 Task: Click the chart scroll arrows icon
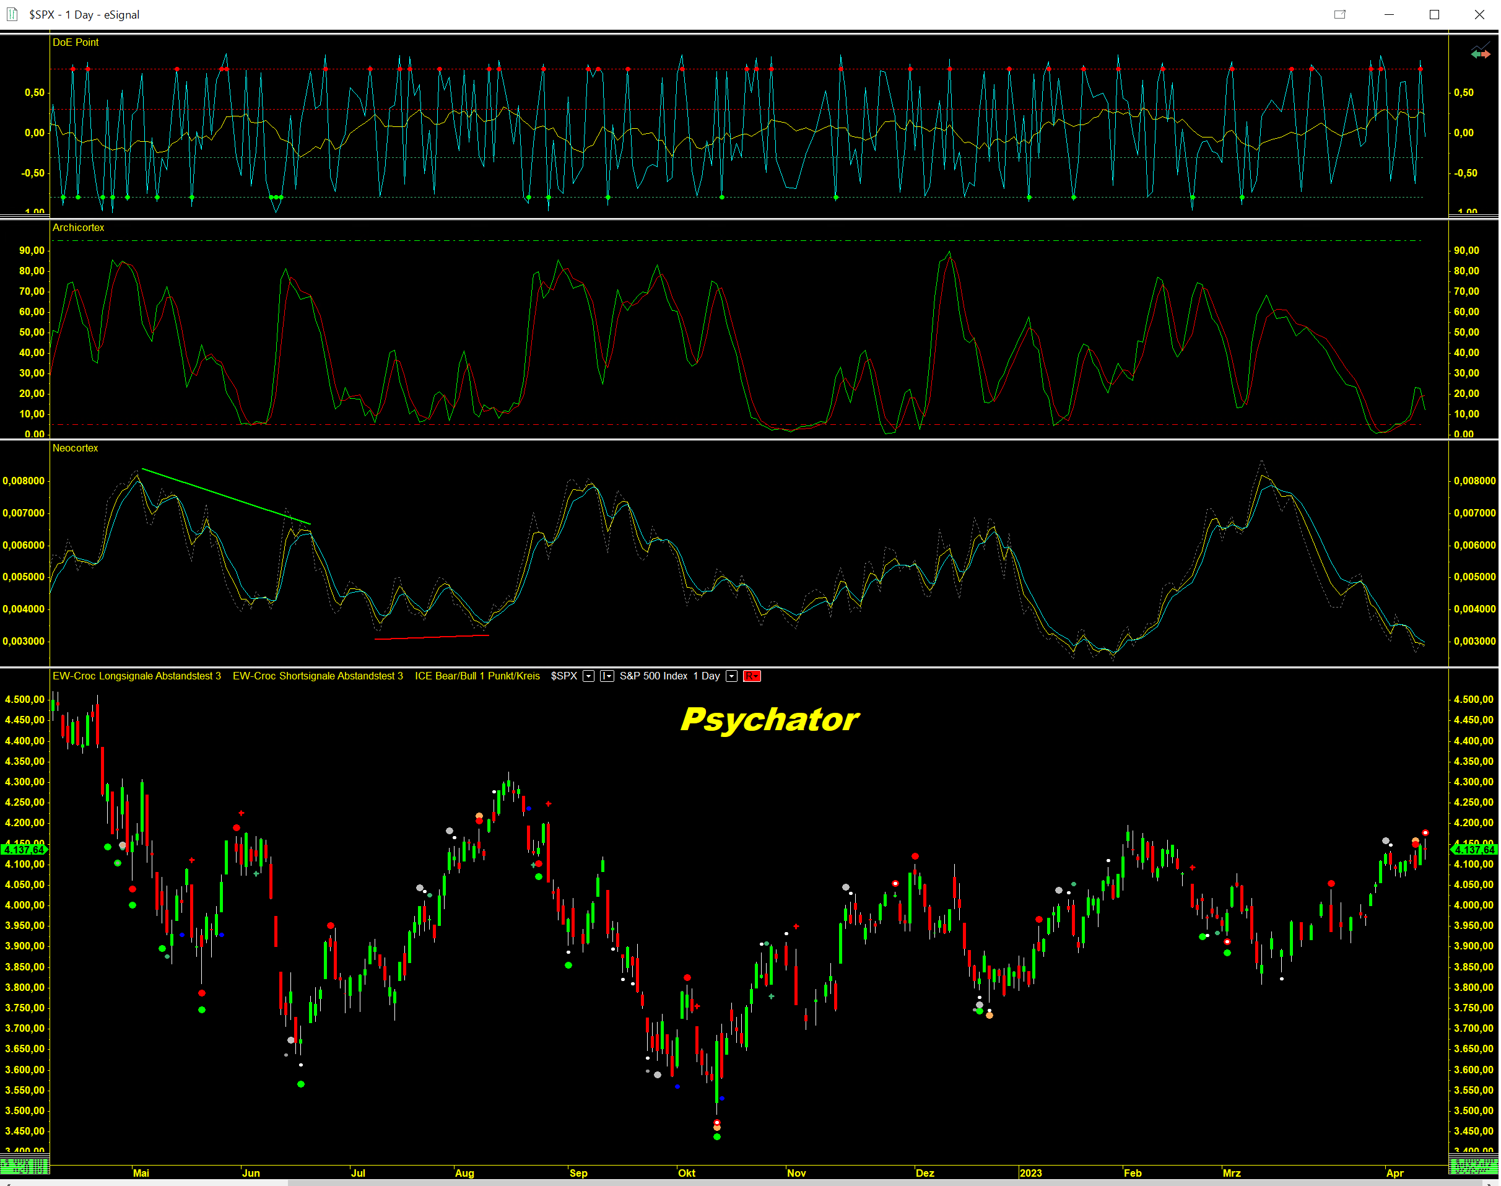click(x=1480, y=53)
